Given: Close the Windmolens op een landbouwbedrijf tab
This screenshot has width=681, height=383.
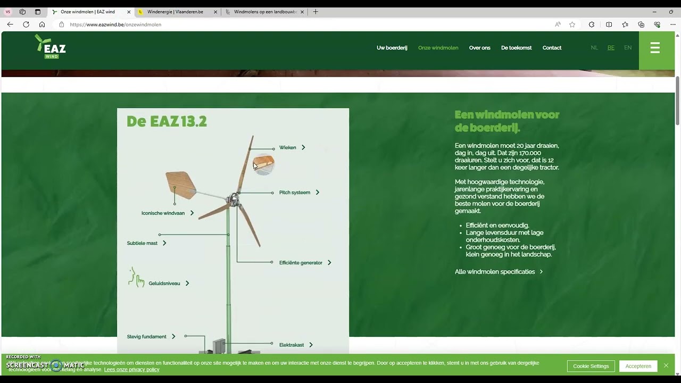Looking at the screenshot, I should 303,12.
